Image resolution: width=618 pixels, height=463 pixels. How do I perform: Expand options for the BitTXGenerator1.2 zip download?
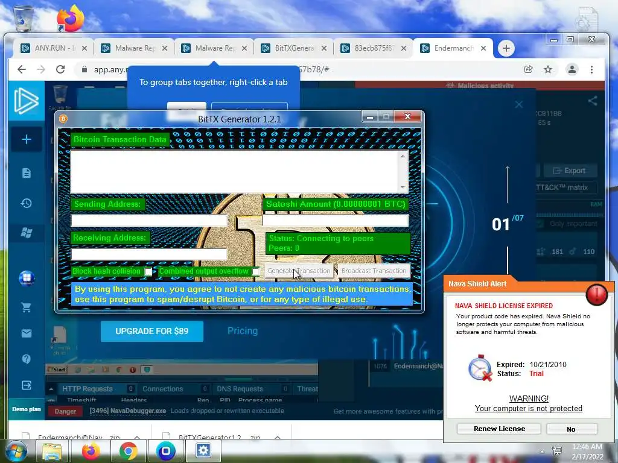278,437
